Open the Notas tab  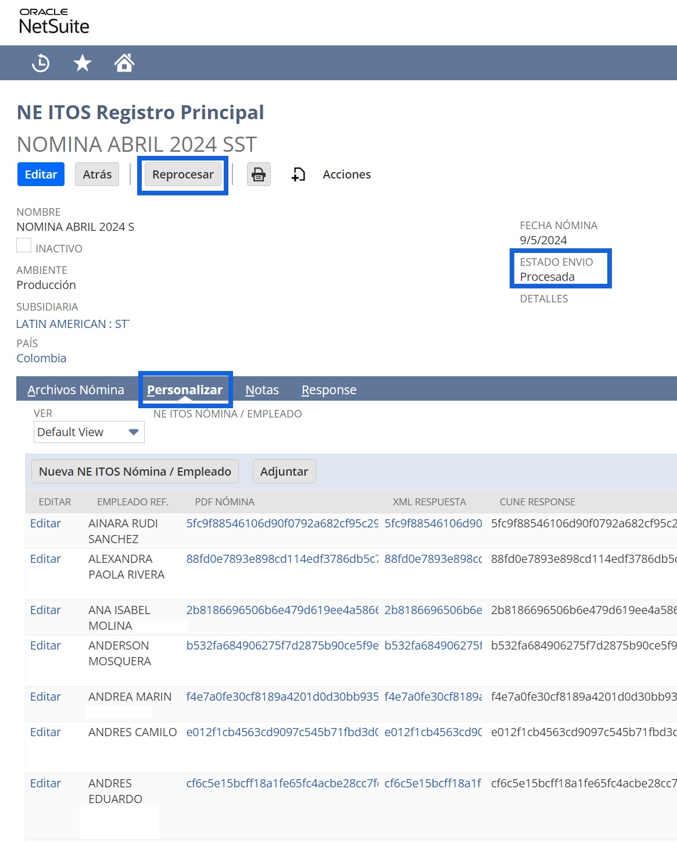(x=262, y=390)
